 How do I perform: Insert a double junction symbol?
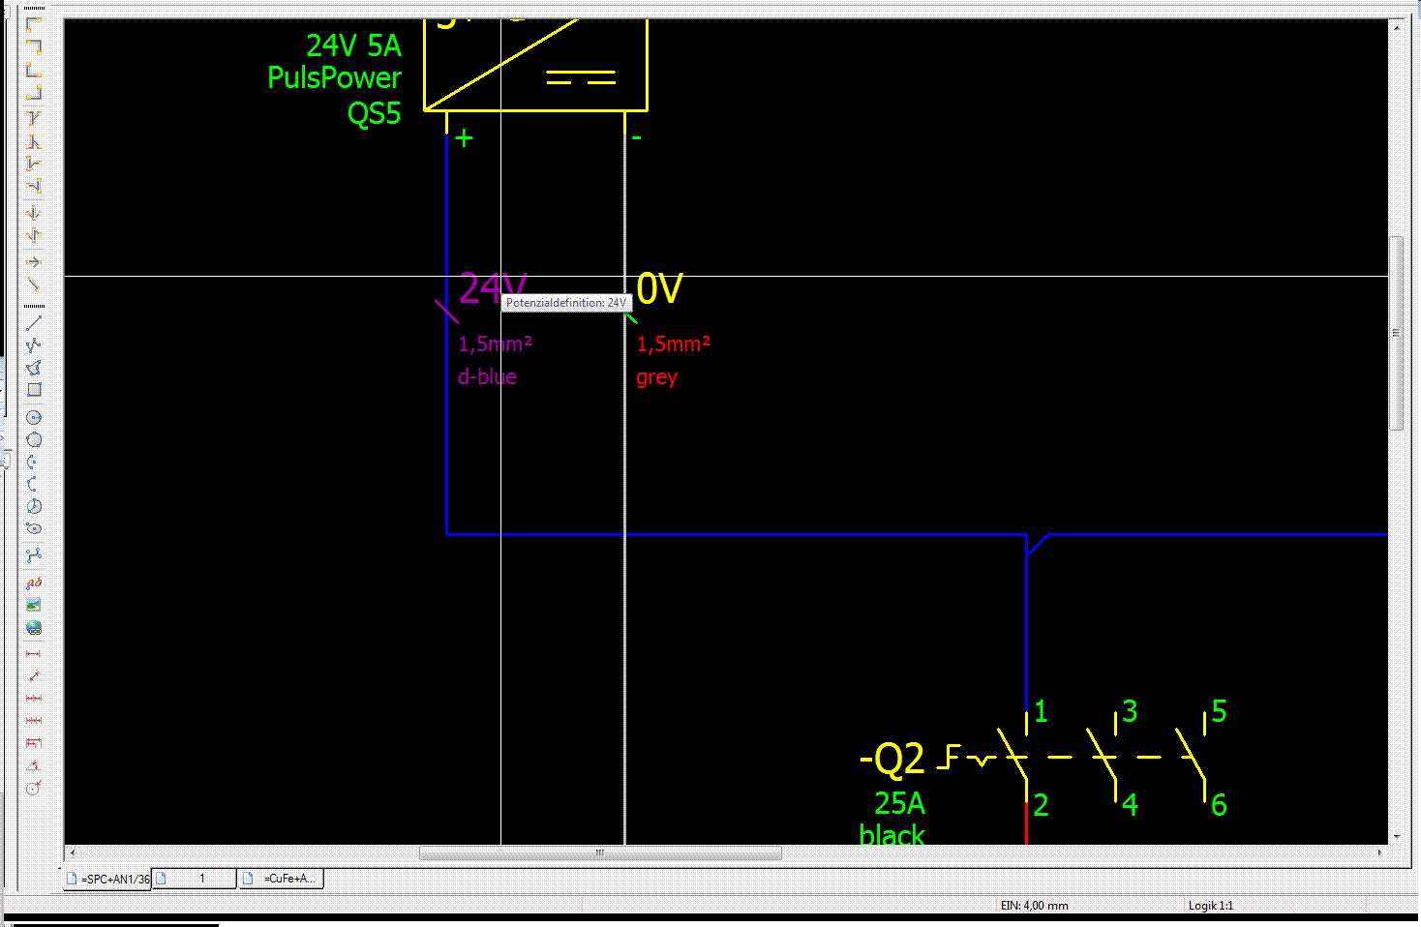(x=34, y=212)
